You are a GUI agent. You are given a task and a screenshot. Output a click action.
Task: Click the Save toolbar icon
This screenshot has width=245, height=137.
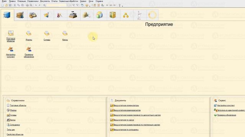point(10,5)
